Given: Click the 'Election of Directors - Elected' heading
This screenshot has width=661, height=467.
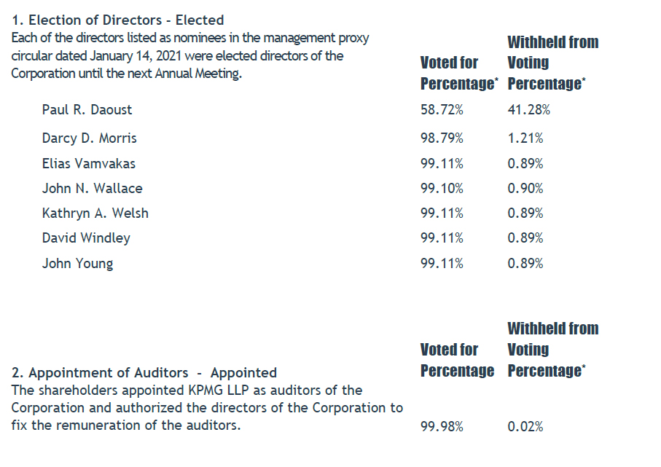Looking at the screenshot, I should click(x=118, y=20).
